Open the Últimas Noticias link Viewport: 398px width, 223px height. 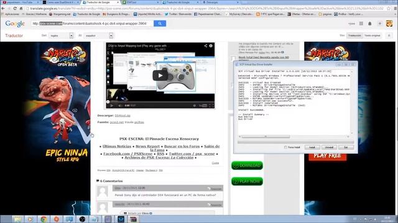tap(117, 146)
